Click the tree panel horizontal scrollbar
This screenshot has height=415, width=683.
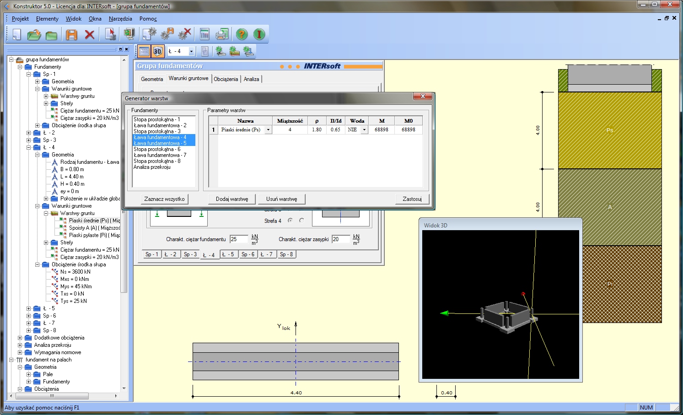pos(64,396)
